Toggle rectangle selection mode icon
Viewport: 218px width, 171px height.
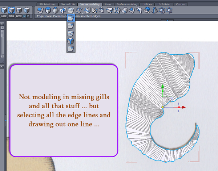25,16
